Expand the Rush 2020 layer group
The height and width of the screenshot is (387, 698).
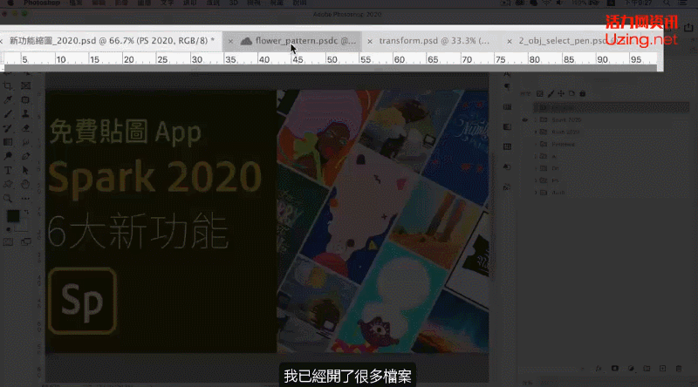(536, 132)
